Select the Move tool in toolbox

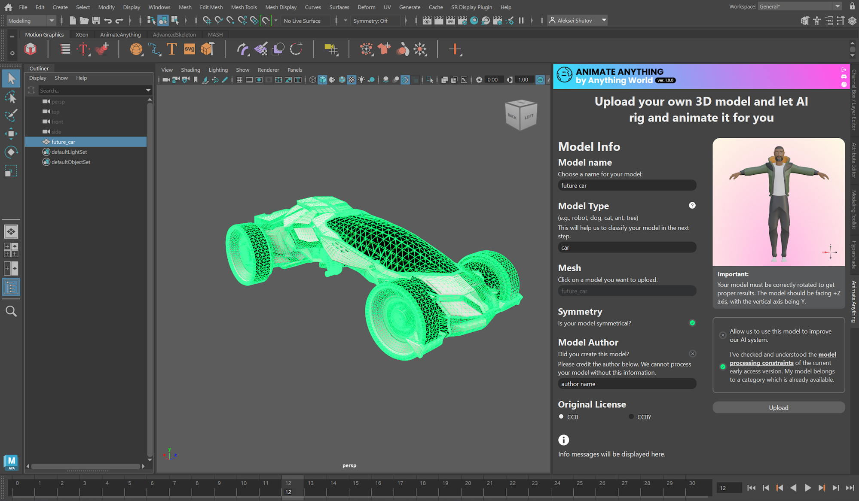pyautogui.click(x=11, y=134)
